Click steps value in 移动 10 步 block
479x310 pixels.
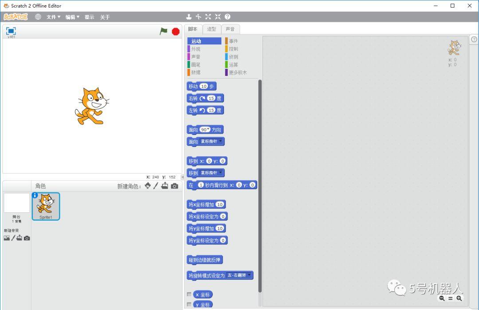[x=204, y=86]
